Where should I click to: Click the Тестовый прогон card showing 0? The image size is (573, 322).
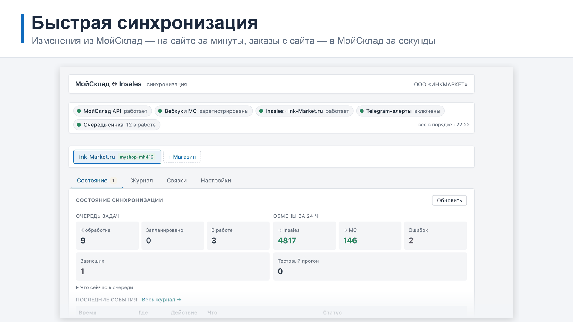click(x=370, y=266)
